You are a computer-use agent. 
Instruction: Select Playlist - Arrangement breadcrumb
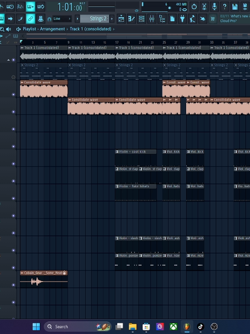click(44, 29)
